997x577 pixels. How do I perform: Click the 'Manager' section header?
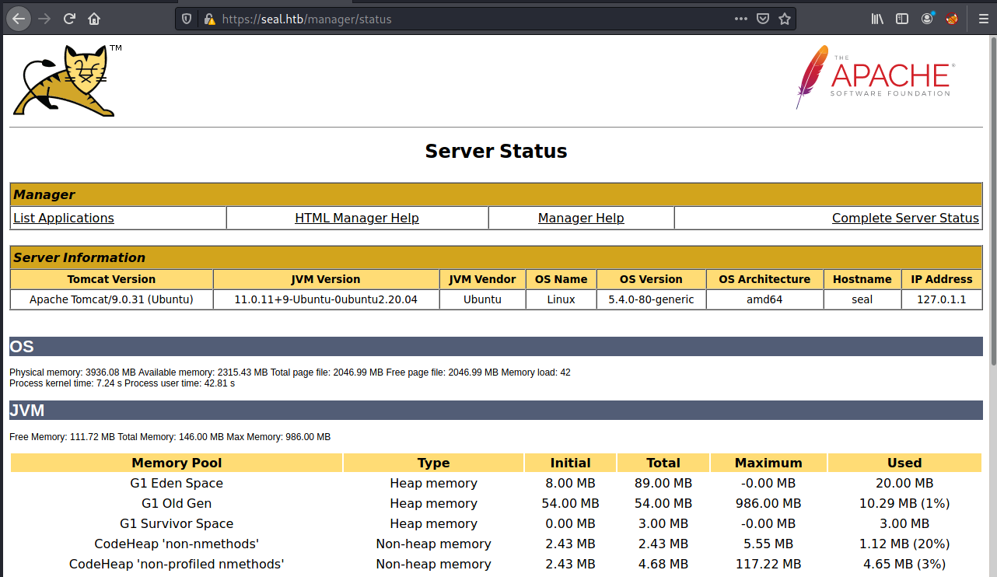tap(496, 194)
